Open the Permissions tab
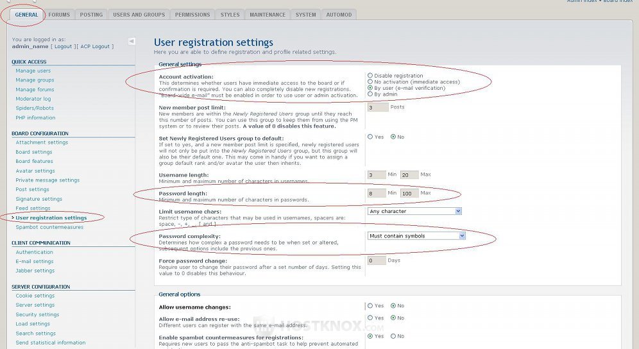This screenshot has height=349, width=639. click(192, 15)
